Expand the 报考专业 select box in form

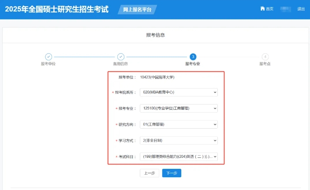[179, 108]
